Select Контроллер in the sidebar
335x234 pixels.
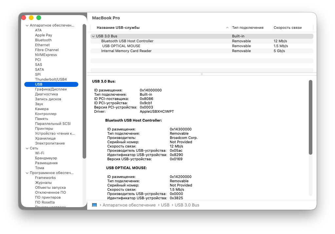point(46,114)
